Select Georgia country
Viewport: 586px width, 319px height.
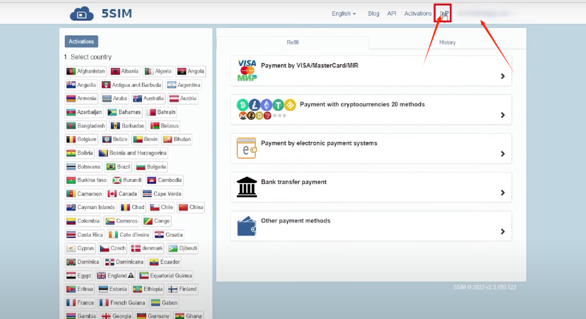pos(116,316)
